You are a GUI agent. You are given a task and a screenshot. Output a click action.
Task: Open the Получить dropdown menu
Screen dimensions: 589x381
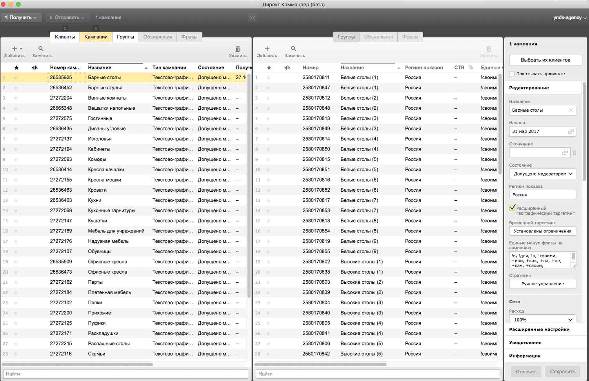pyautogui.click(x=21, y=18)
